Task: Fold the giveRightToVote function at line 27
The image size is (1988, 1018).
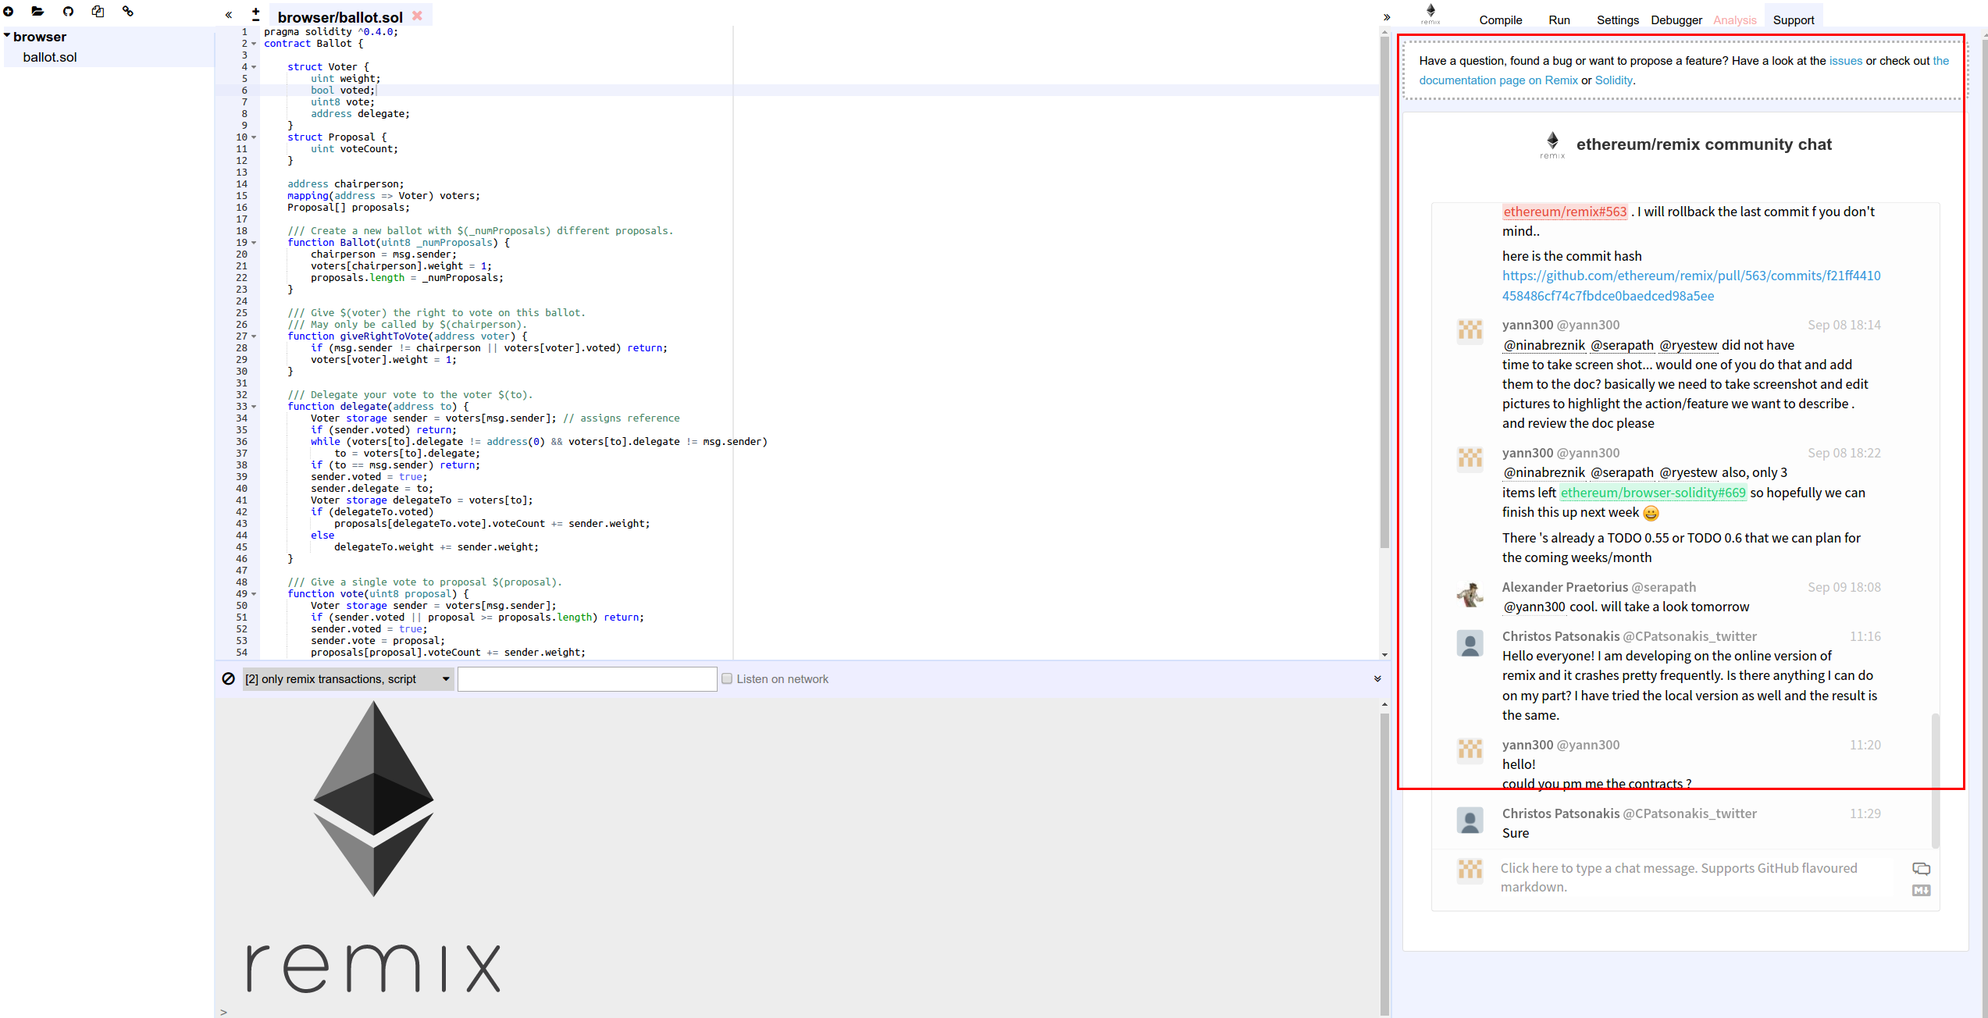Action: (254, 336)
